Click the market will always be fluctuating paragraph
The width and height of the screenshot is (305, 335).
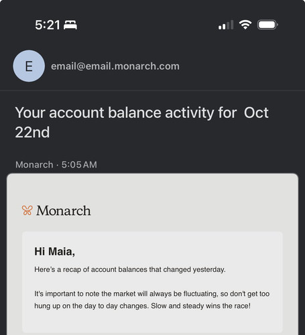(x=152, y=299)
